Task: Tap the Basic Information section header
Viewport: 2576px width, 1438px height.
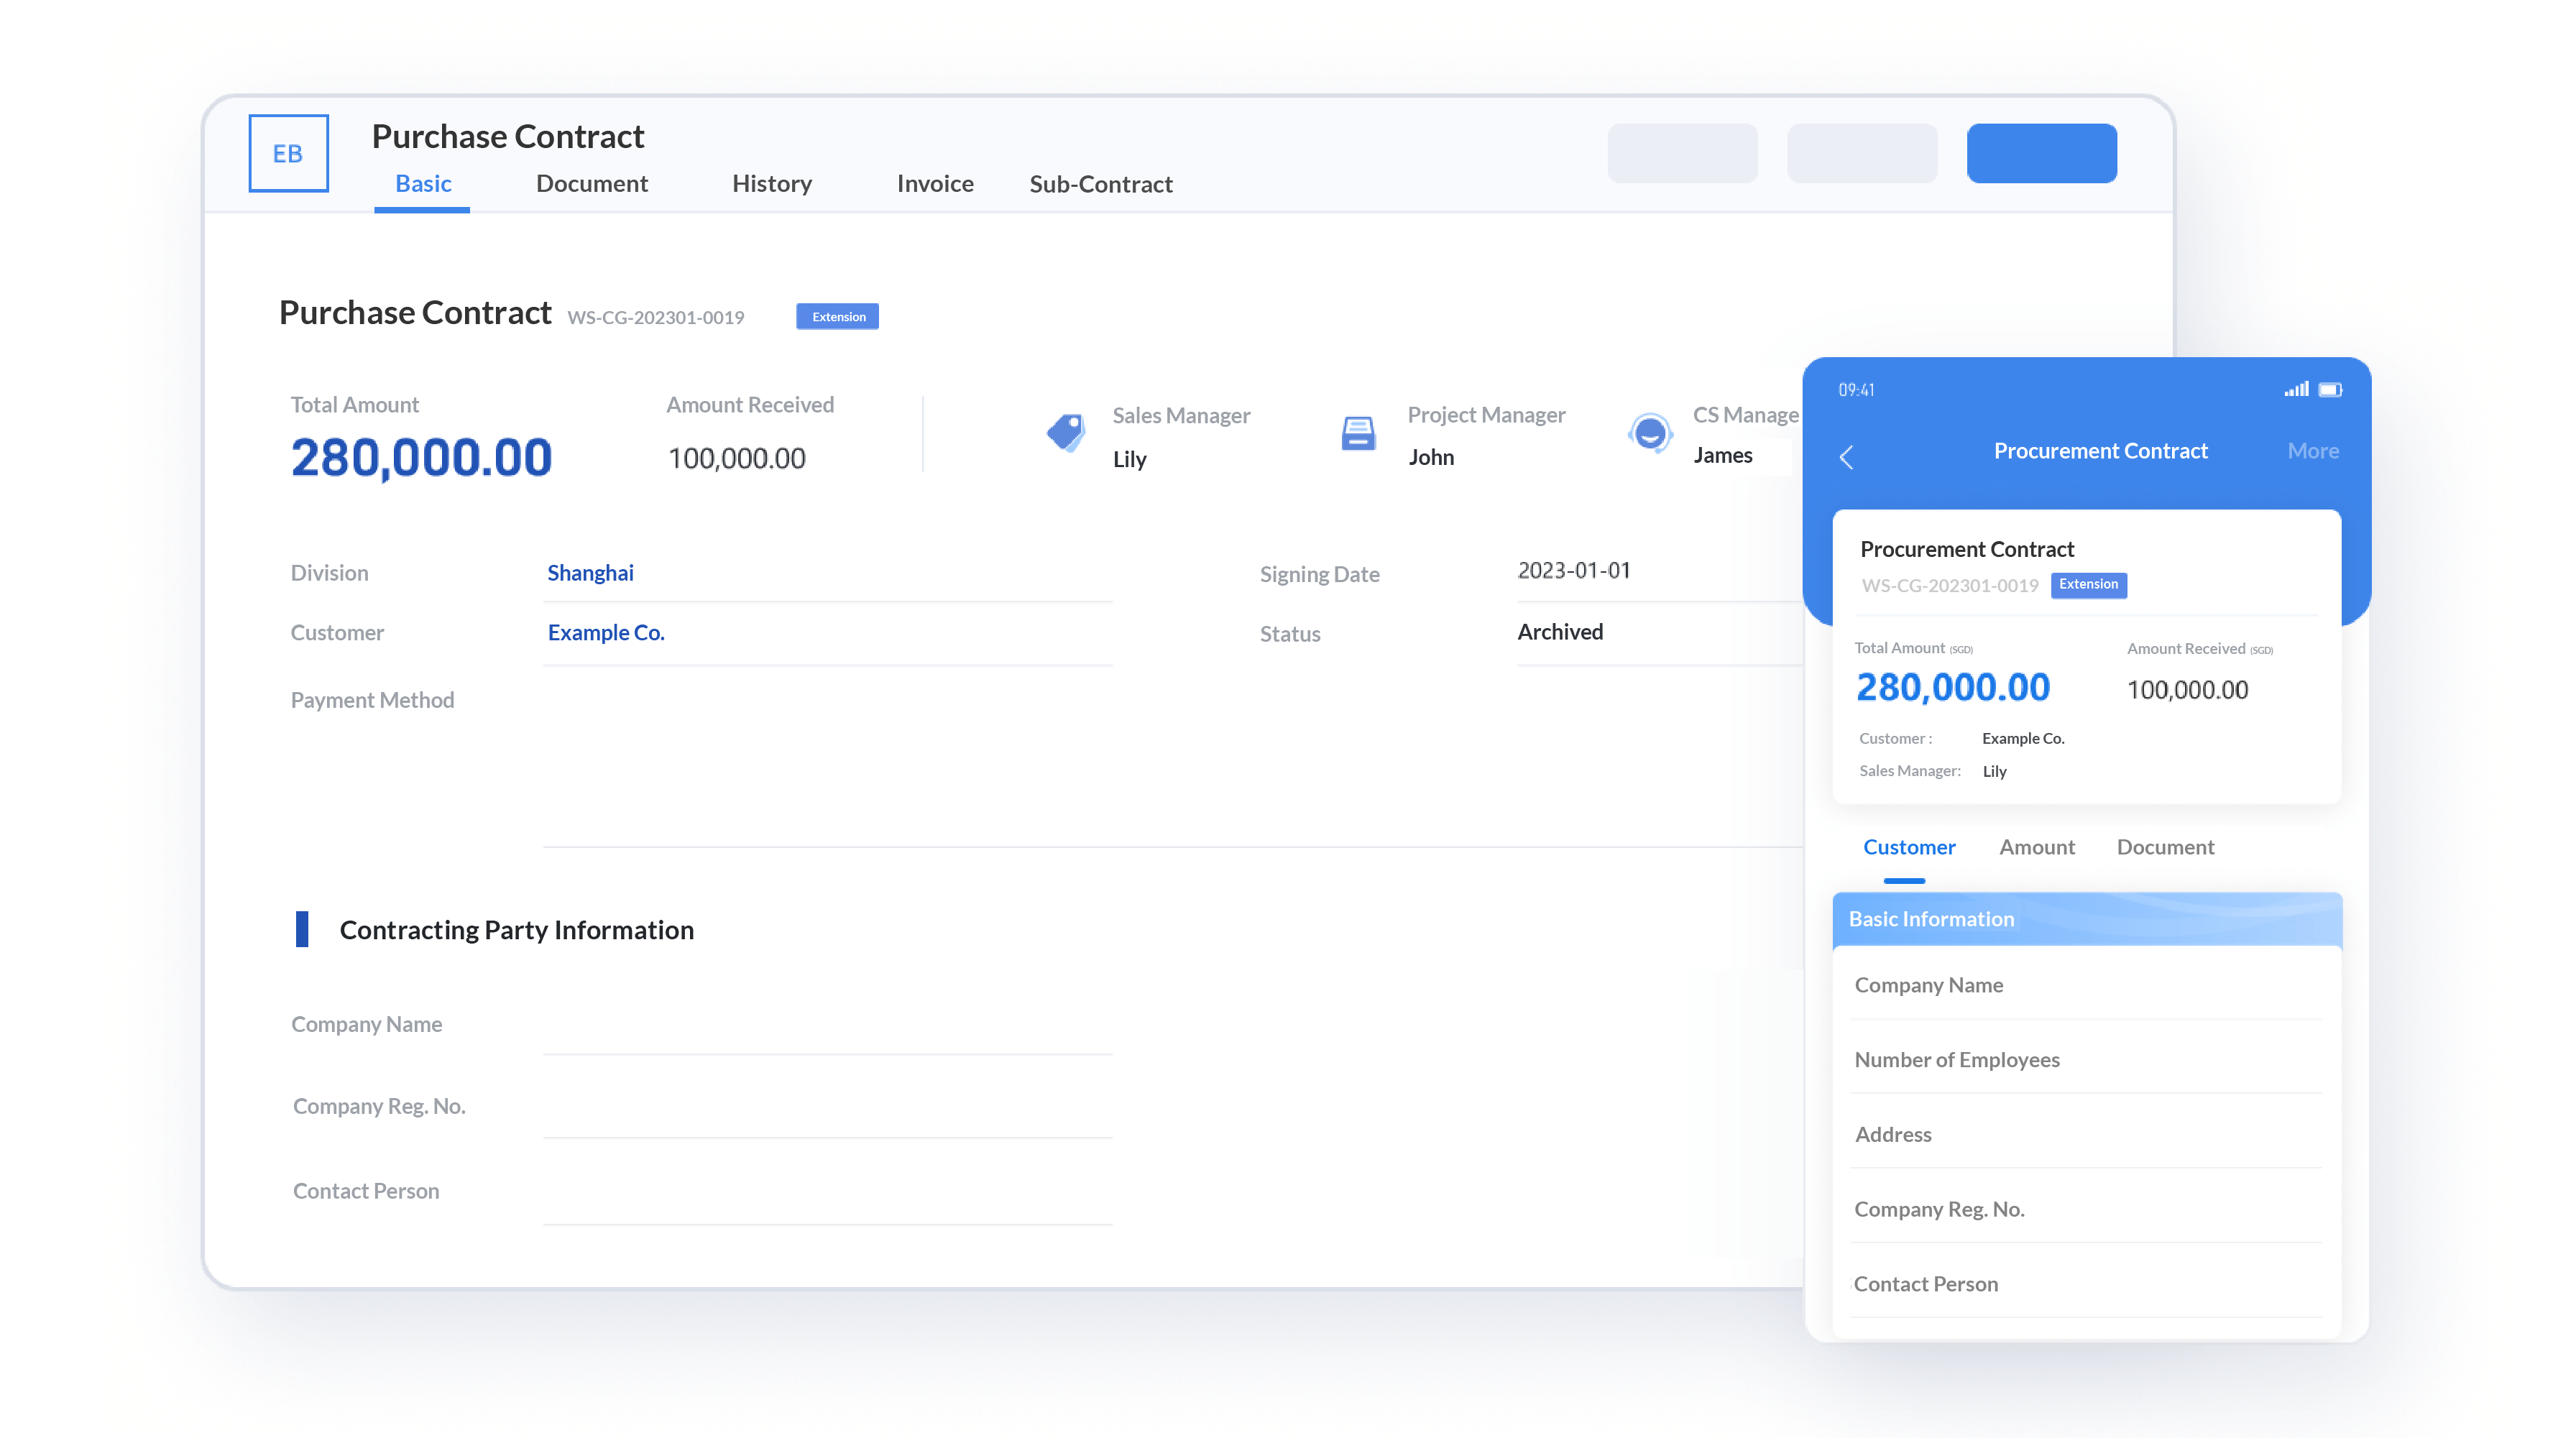Action: (2087, 919)
